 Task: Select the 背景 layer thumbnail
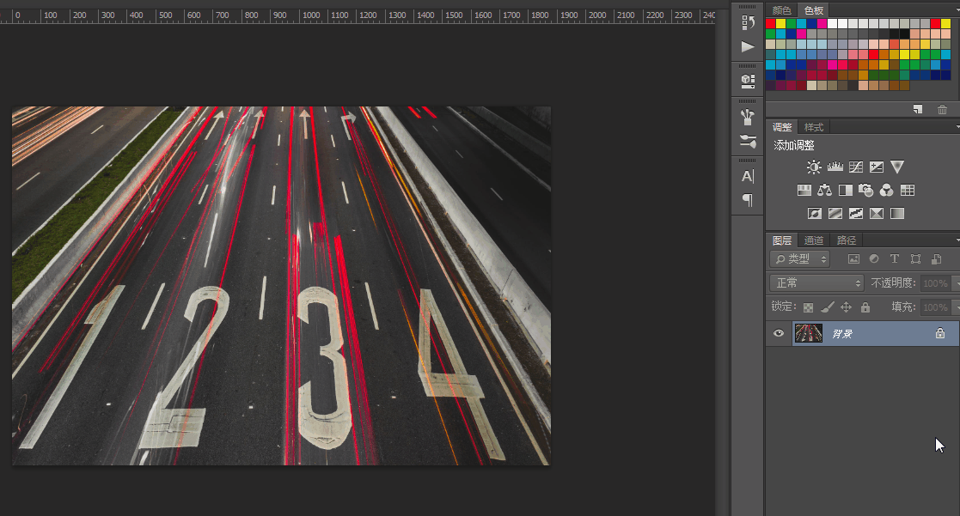808,333
